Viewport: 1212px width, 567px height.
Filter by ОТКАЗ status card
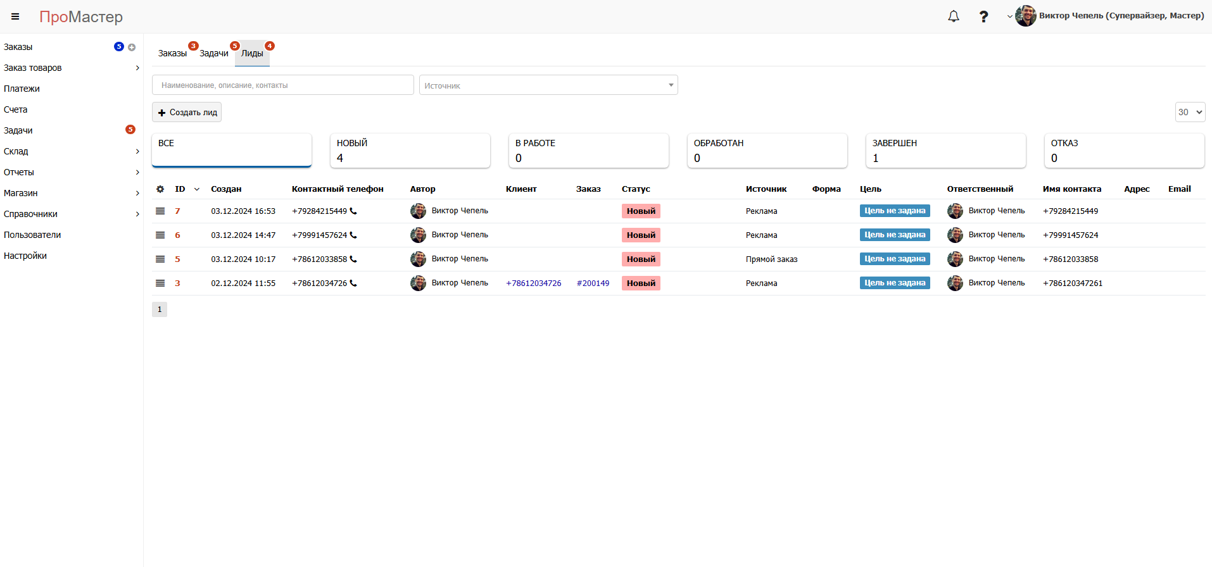1125,151
